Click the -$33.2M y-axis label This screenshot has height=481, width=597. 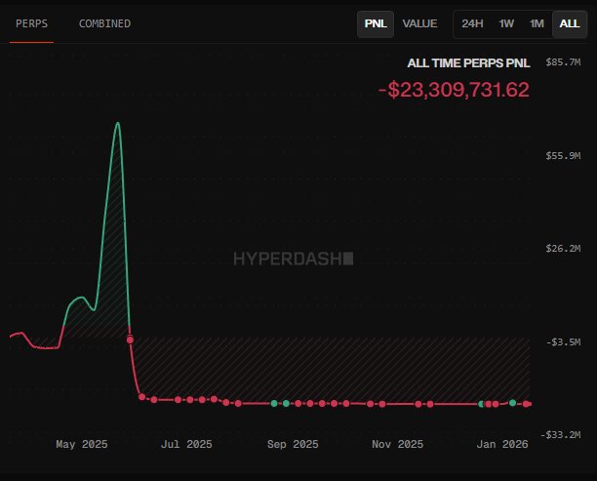point(563,434)
